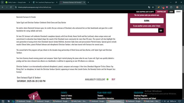The height and width of the screenshot is (103, 184).
Task: Open the Extensions puzzle menu
Action: click(171, 7)
